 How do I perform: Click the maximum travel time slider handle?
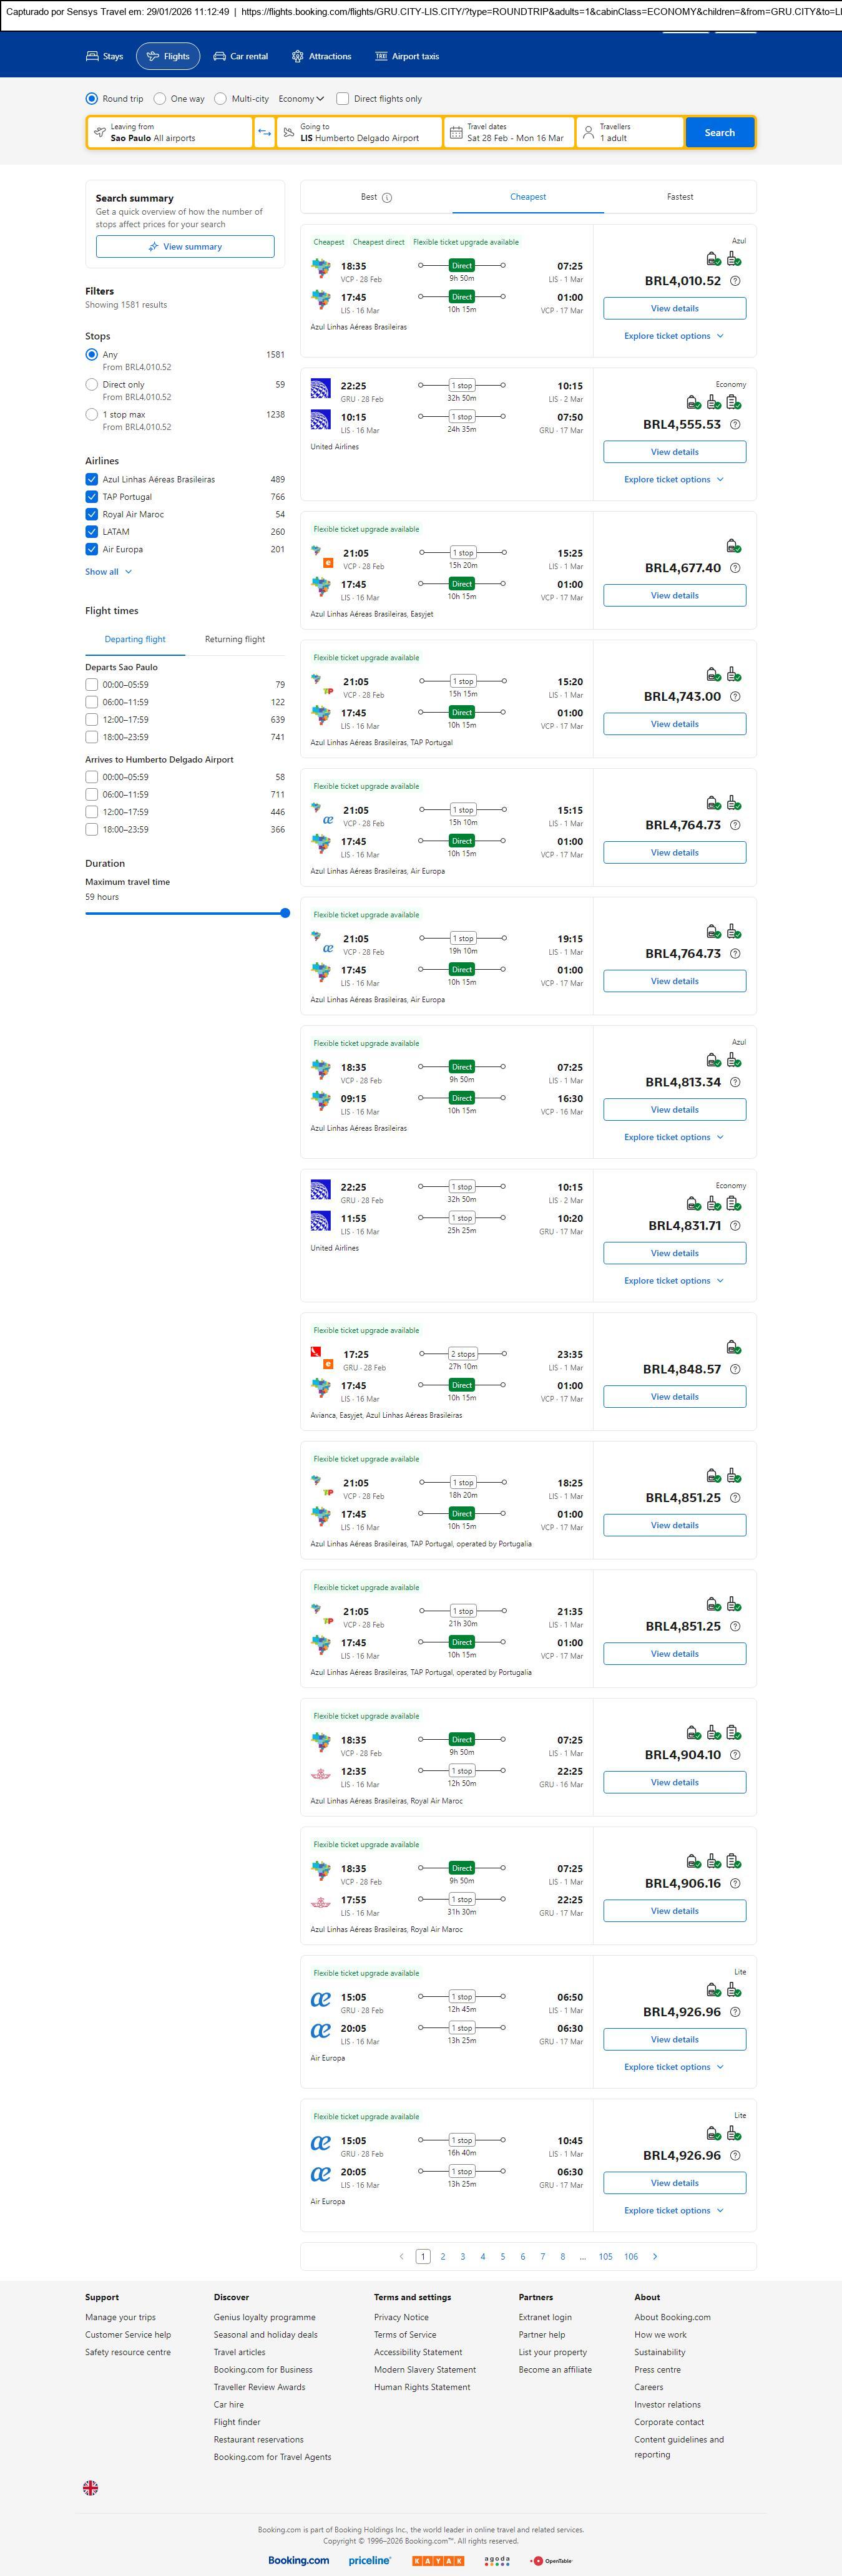point(285,913)
